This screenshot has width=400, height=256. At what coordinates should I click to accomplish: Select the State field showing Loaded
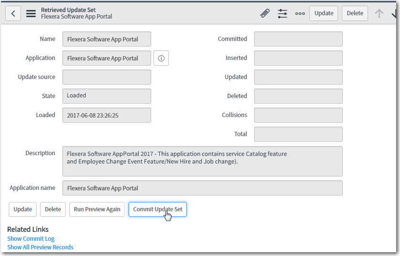pyautogui.click(x=107, y=96)
